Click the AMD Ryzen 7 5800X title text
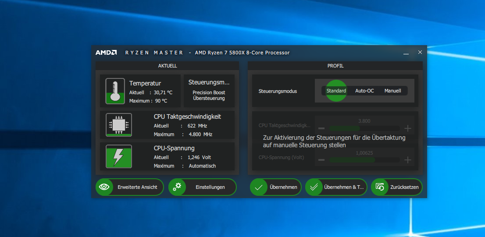This screenshot has width=485, height=237. click(x=242, y=53)
